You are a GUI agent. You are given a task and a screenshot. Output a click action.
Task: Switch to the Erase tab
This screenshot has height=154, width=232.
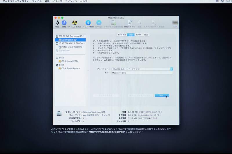coord(131,35)
